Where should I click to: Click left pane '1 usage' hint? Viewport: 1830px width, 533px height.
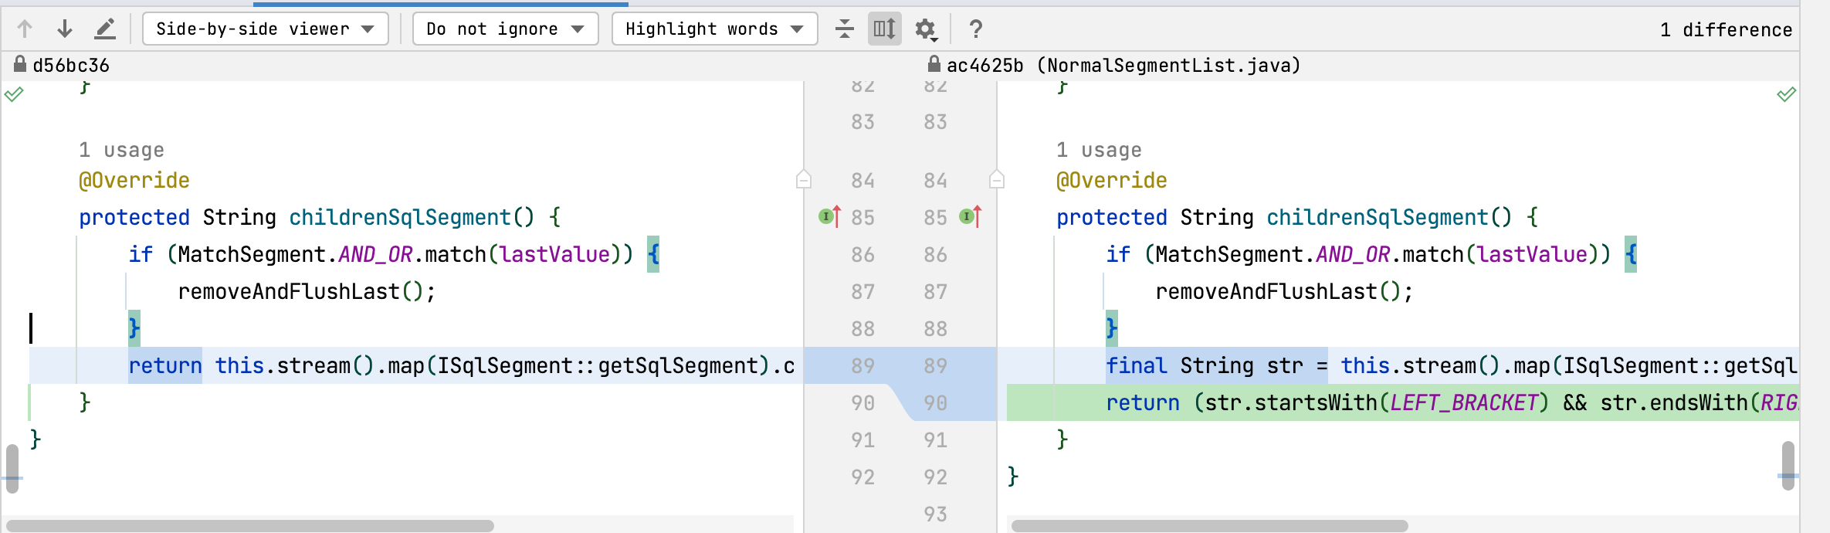pyautogui.click(x=121, y=150)
